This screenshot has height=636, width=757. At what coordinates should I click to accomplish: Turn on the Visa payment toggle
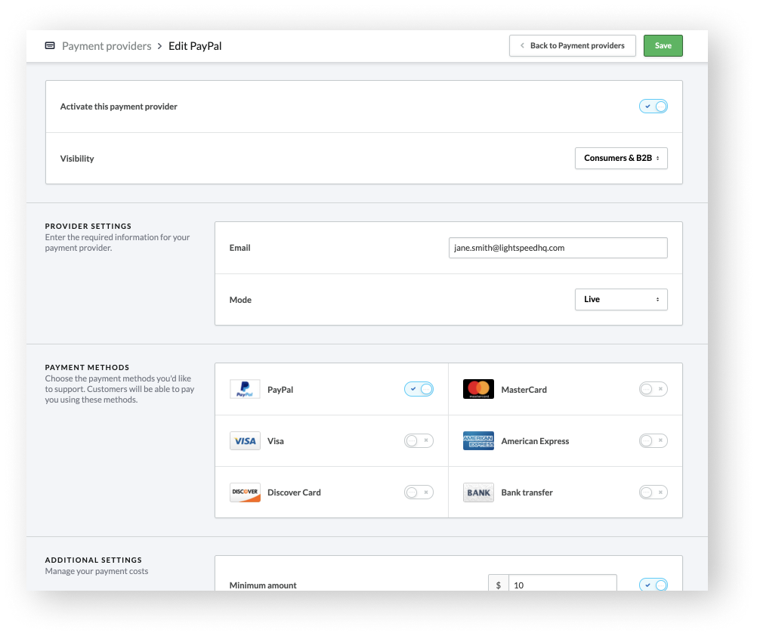pos(419,441)
